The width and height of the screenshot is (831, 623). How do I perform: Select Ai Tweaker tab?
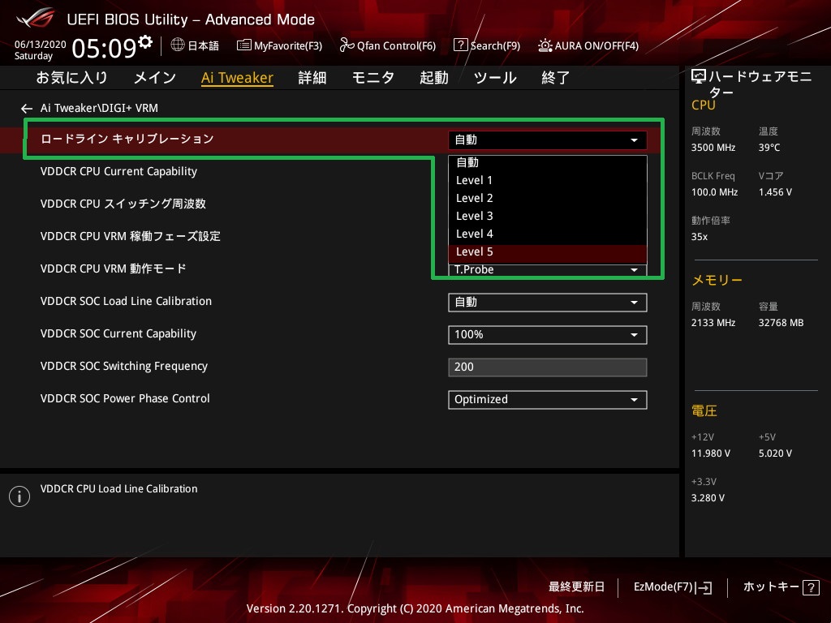237,78
